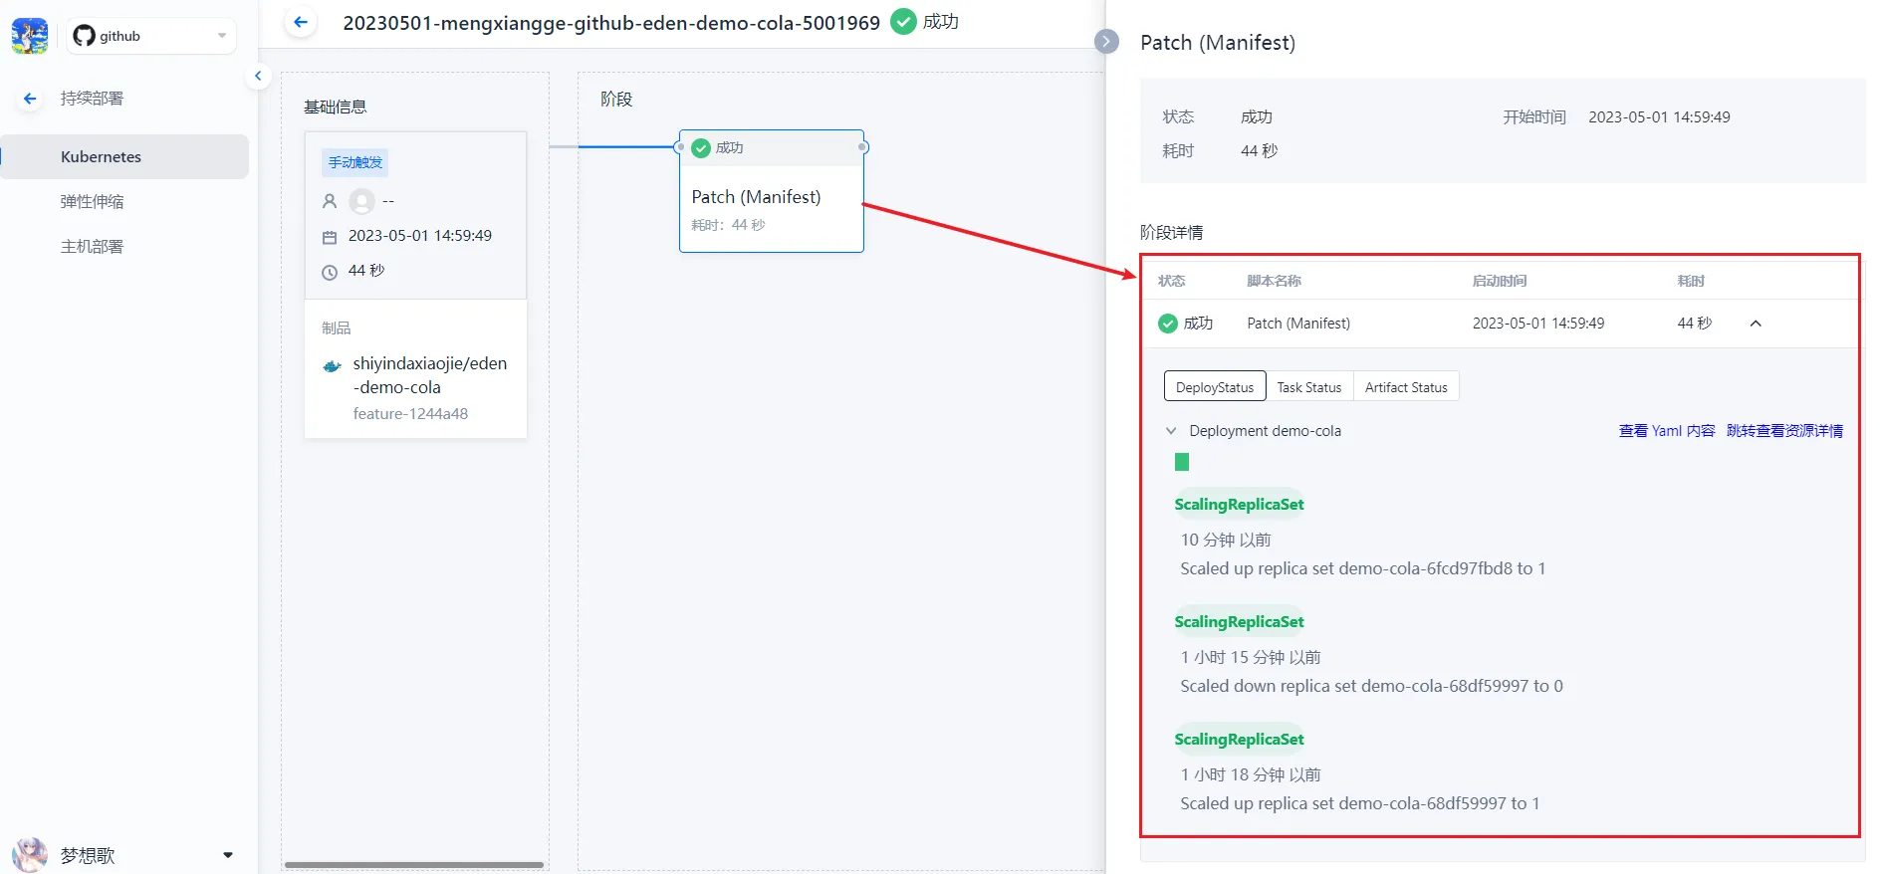Click ScalingReplicaSet tag from 10 分钟 以前
1880x874 pixels.
(1239, 505)
